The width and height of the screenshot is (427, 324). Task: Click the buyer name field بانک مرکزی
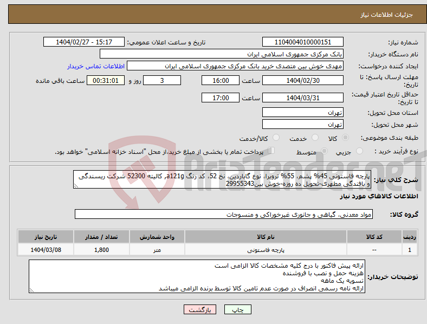[222, 54]
